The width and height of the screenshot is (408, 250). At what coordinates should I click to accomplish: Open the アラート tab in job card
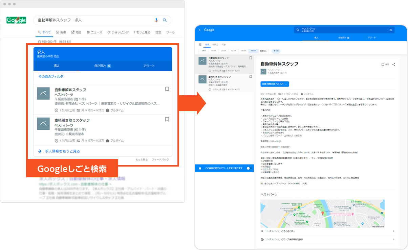click(x=149, y=66)
